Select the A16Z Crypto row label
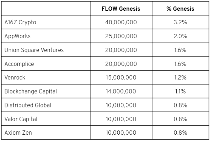The height and width of the screenshot is (141, 211). tap(20, 23)
